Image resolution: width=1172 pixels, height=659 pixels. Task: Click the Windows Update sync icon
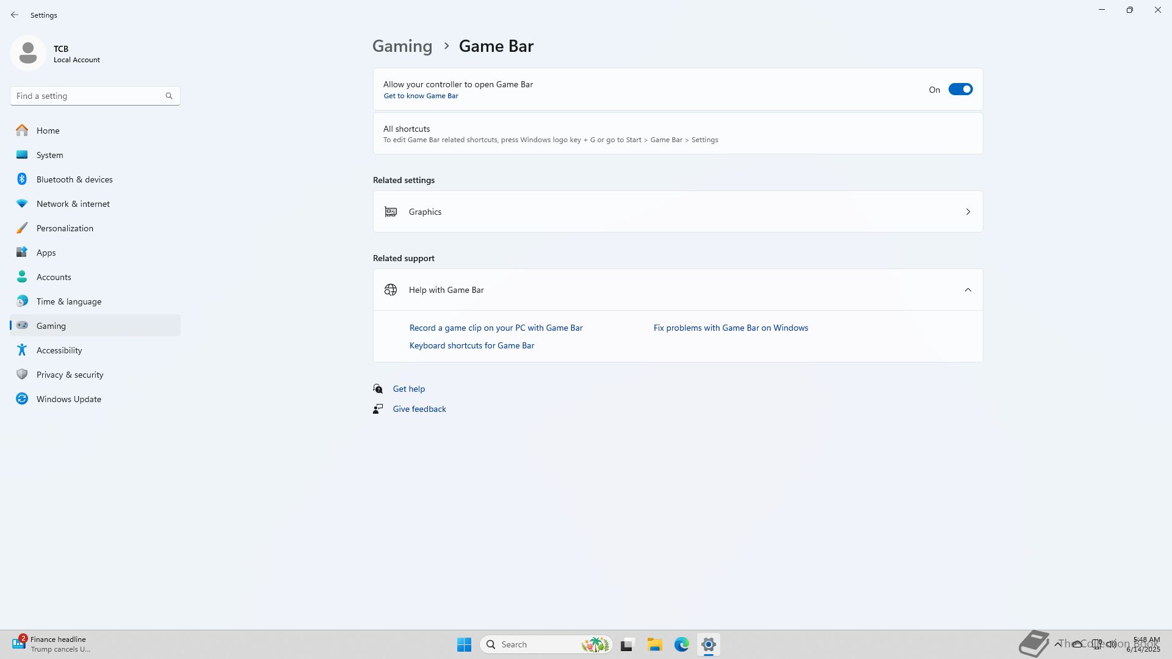[x=22, y=399]
